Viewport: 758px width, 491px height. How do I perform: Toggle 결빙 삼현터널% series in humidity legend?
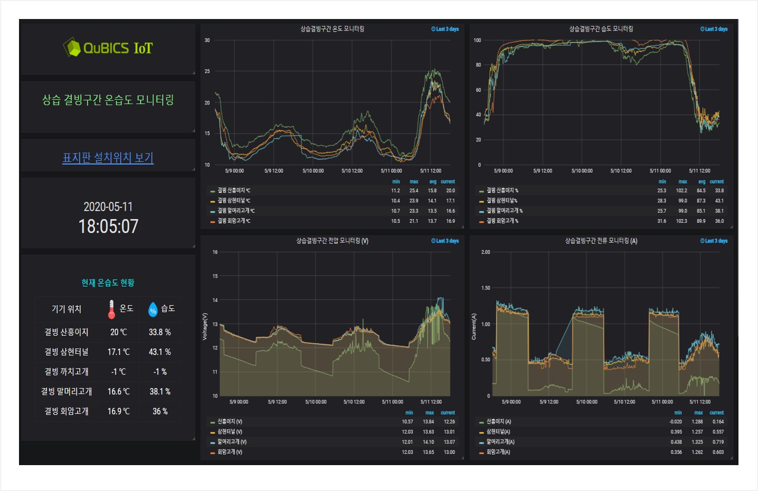pyautogui.click(x=502, y=201)
